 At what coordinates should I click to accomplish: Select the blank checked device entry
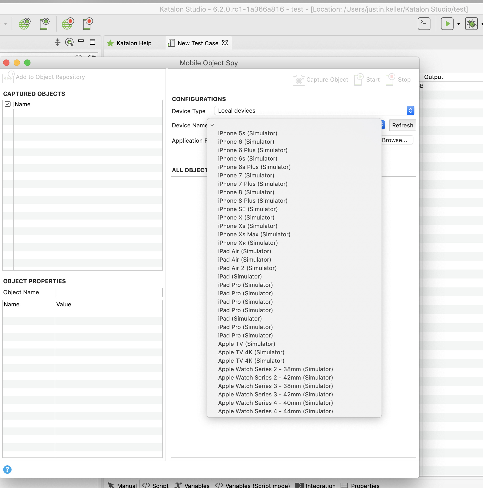294,125
